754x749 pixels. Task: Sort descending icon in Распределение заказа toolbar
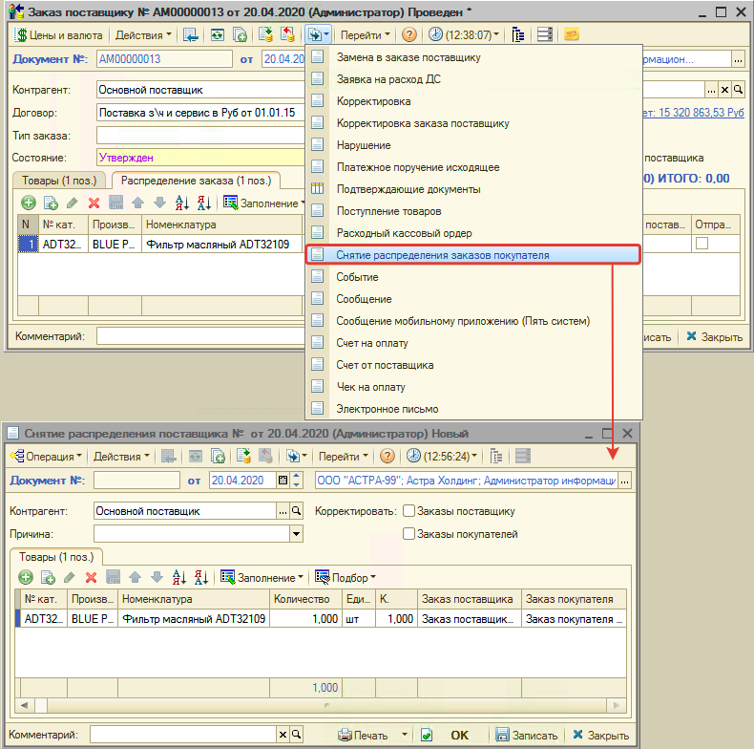(x=204, y=203)
